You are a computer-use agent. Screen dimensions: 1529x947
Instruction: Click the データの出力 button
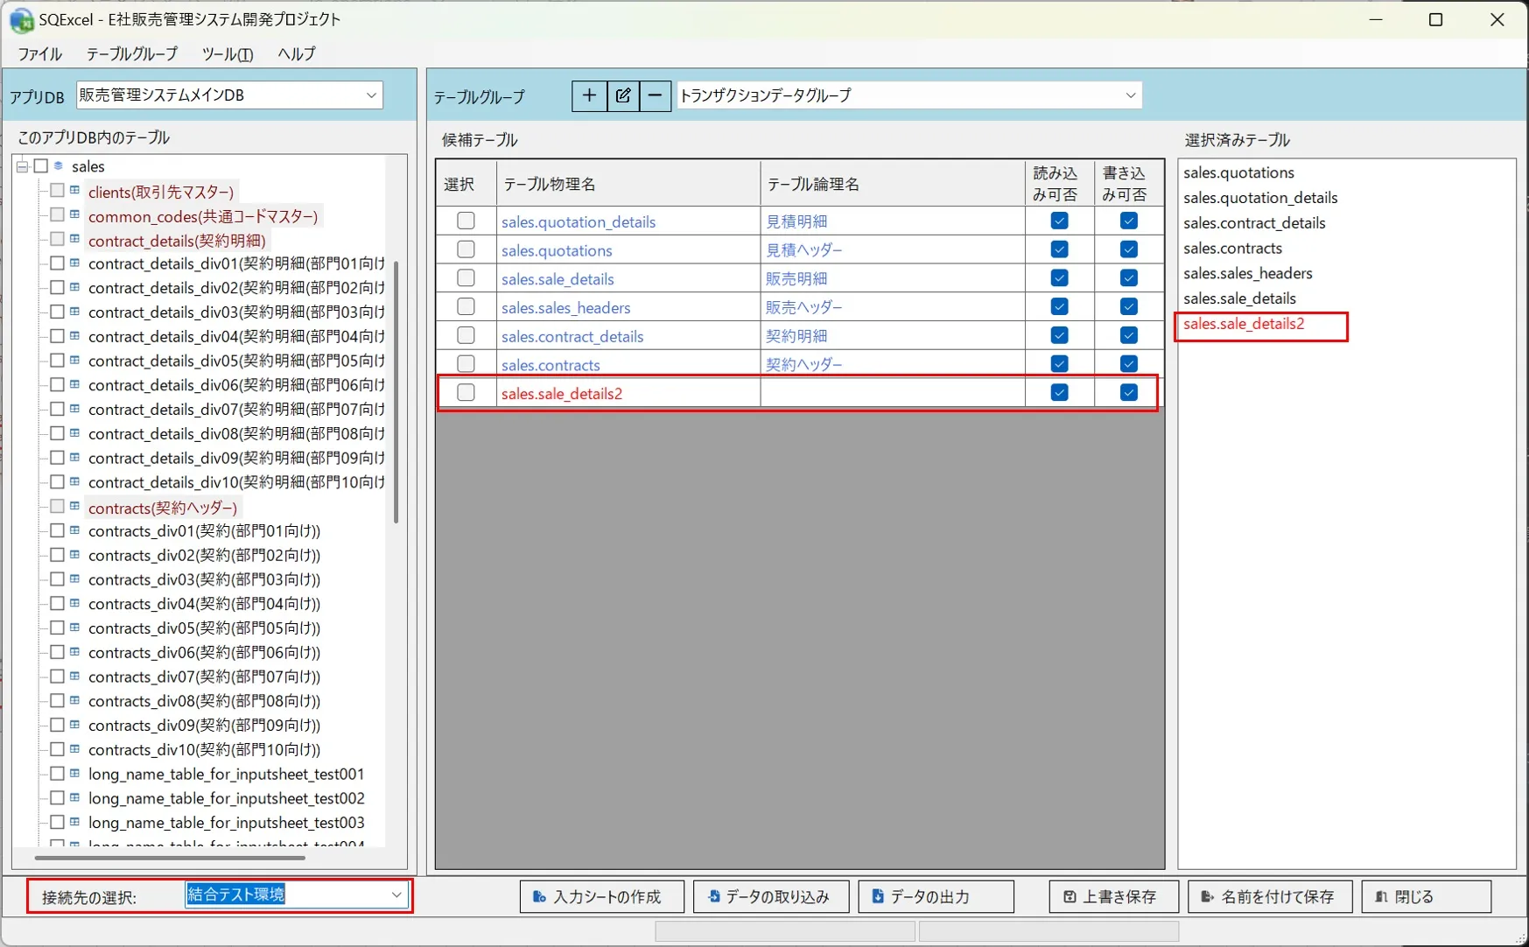tap(936, 896)
